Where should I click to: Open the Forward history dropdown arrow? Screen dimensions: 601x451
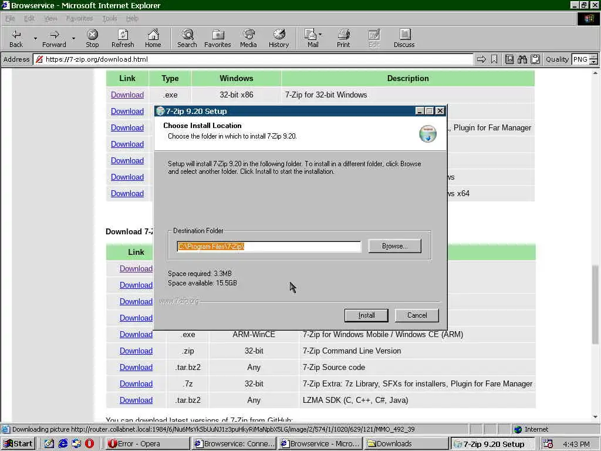point(73,38)
